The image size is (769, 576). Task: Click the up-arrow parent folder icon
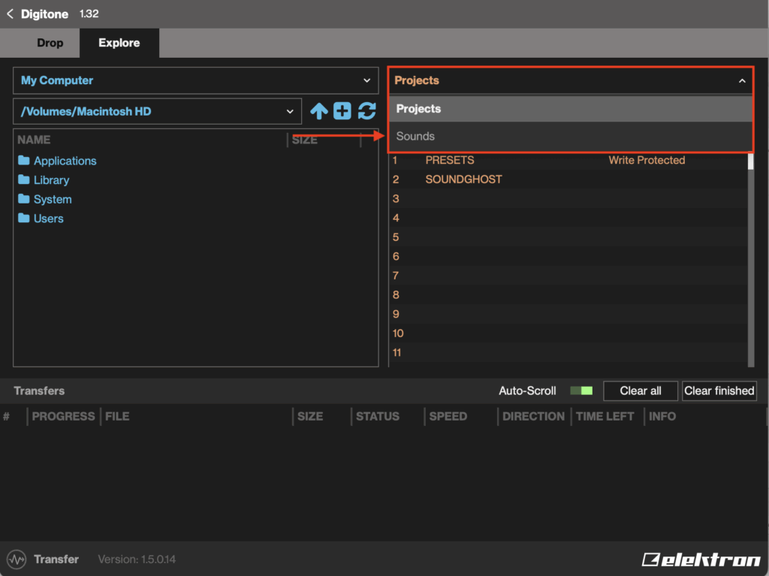click(319, 111)
